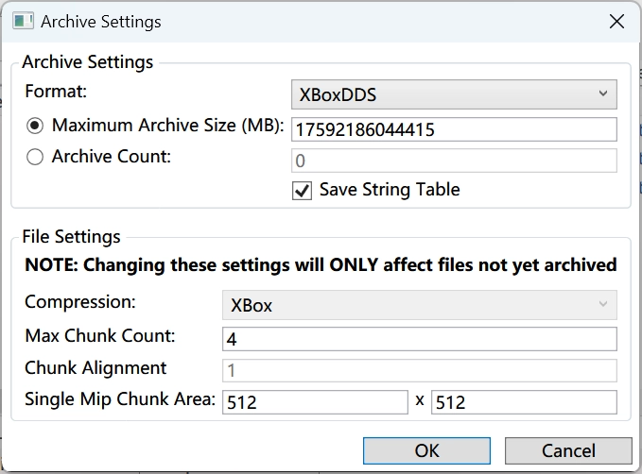Click the Maximum Archive Size input field
This screenshot has height=474, width=642.
[x=454, y=129]
